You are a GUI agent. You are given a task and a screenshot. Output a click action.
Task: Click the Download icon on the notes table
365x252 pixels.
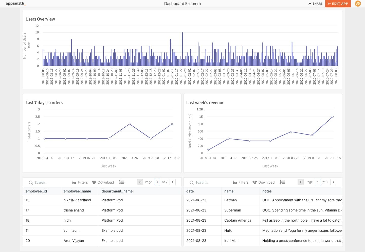[x=263, y=182]
